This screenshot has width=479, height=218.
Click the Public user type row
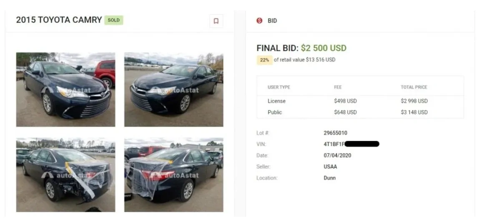click(275, 112)
